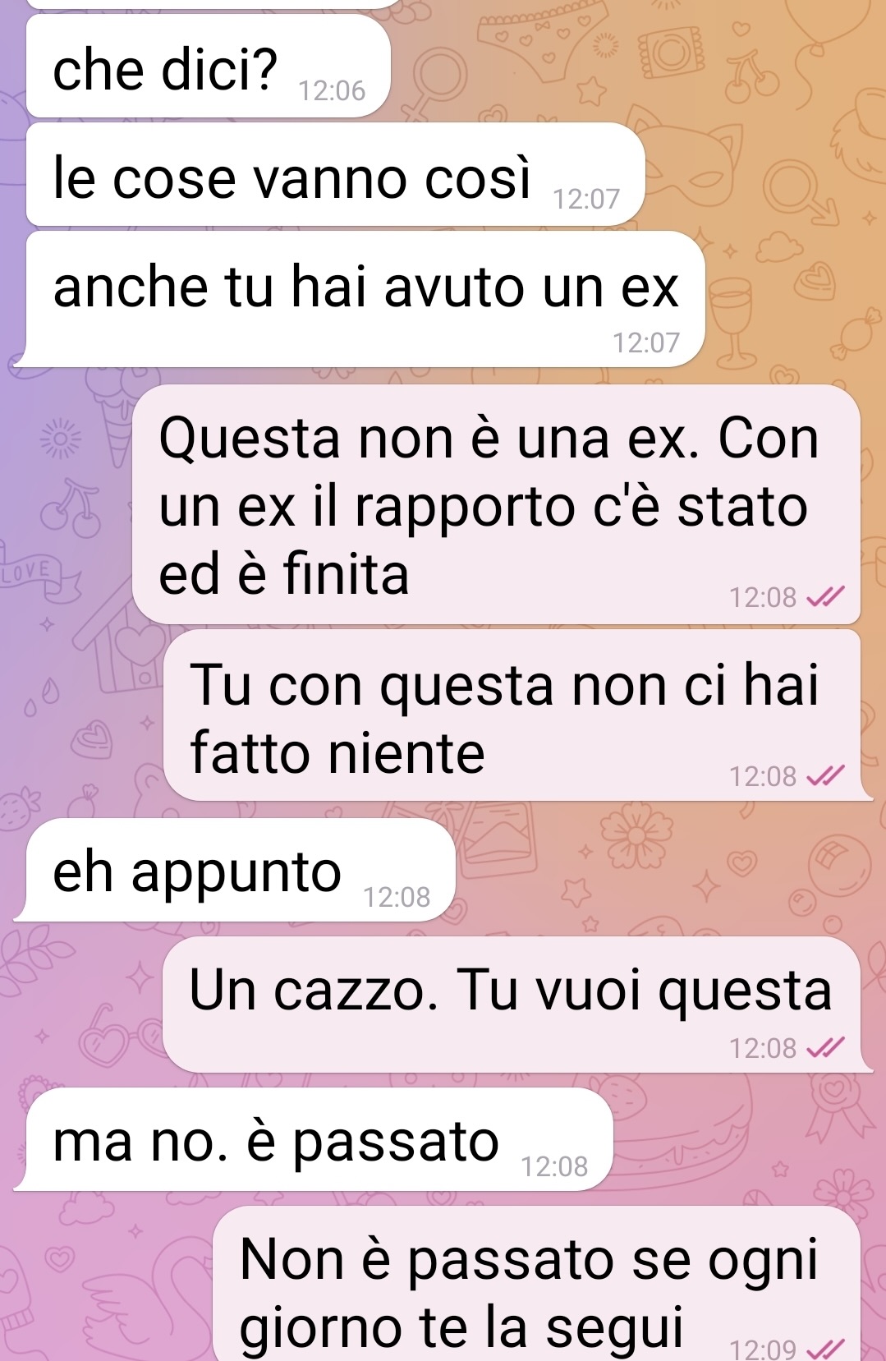Tap the 'che dici?' message bubble
886x1361 pixels.
(208, 66)
